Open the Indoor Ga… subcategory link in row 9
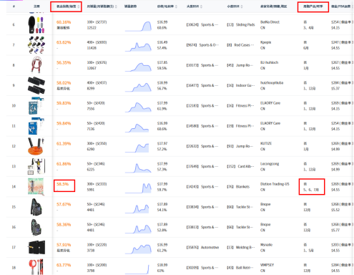The height and width of the screenshot is (275, 354). [x=245, y=85]
